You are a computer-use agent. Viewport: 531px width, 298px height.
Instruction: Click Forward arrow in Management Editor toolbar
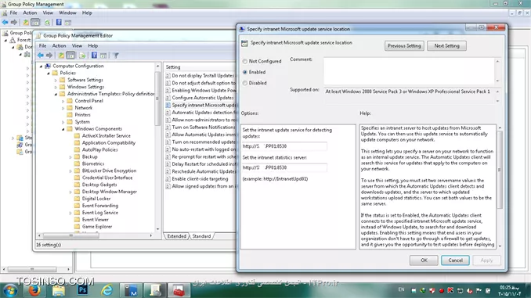coord(49,55)
